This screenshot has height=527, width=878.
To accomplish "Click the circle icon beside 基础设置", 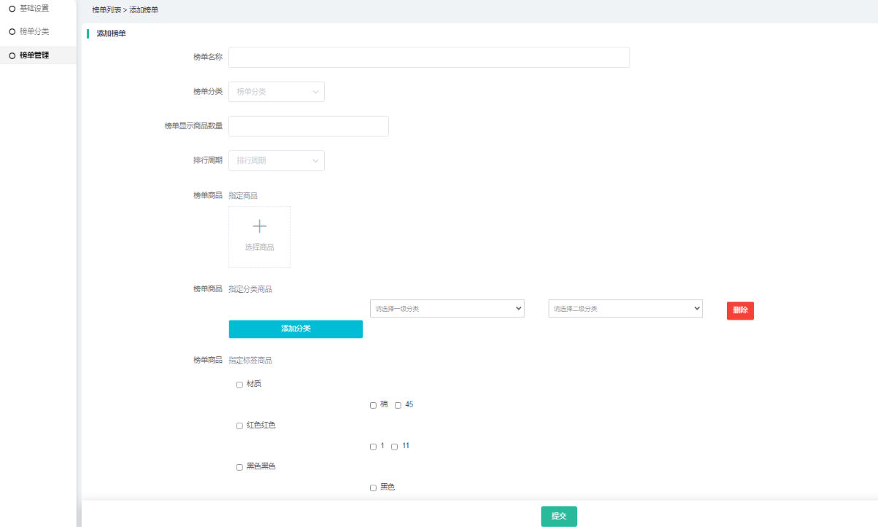I will [12, 9].
